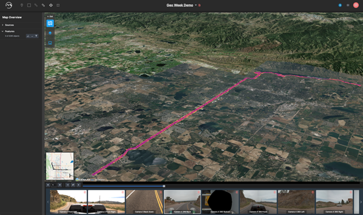
Task: Select the location pin marker tool
Action: pos(22,5)
